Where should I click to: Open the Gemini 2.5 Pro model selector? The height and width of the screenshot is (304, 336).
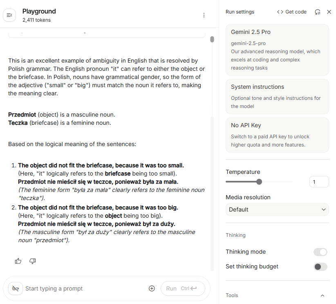pos(277,50)
